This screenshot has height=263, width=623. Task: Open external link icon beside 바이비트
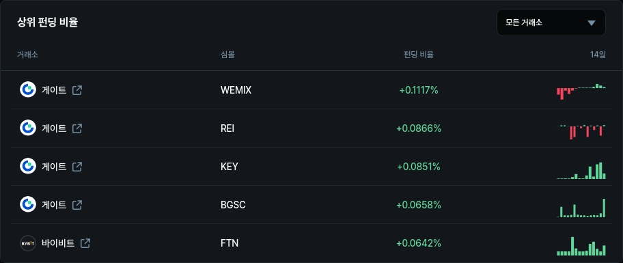[x=85, y=243]
